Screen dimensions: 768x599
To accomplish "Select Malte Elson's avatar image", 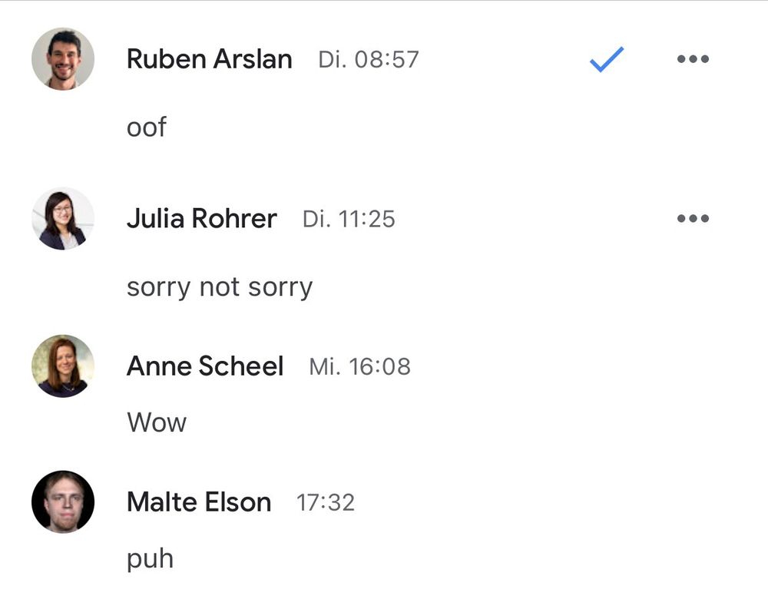I will tap(63, 502).
